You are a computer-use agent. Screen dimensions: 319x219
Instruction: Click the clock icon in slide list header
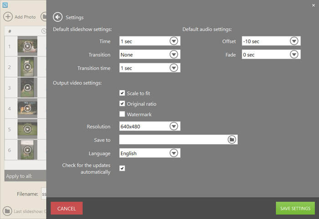click(x=44, y=31)
